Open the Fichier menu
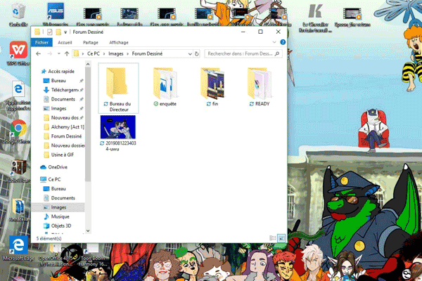Viewport: 422px width, 281px height. [41, 42]
